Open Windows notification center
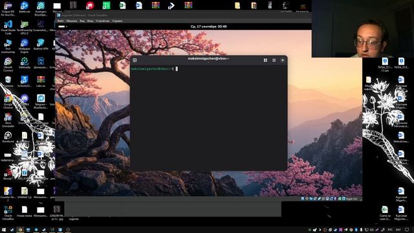 click(407, 230)
